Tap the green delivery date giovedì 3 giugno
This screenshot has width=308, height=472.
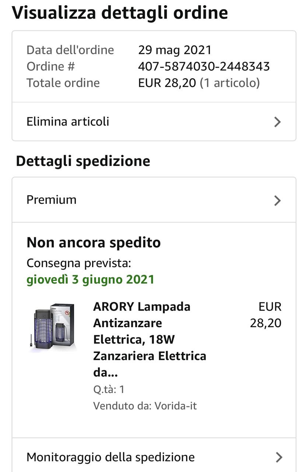[90, 280]
